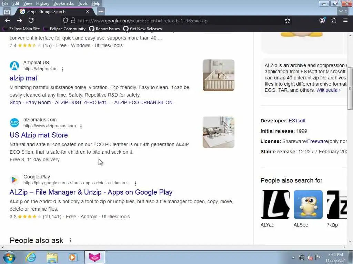This screenshot has width=353, height=264.
Task: Open the Bookmarks menu
Action: (63, 3)
